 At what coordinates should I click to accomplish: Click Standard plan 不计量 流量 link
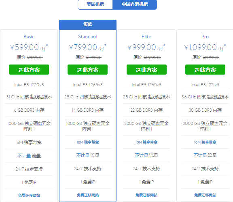pos(88,155)
